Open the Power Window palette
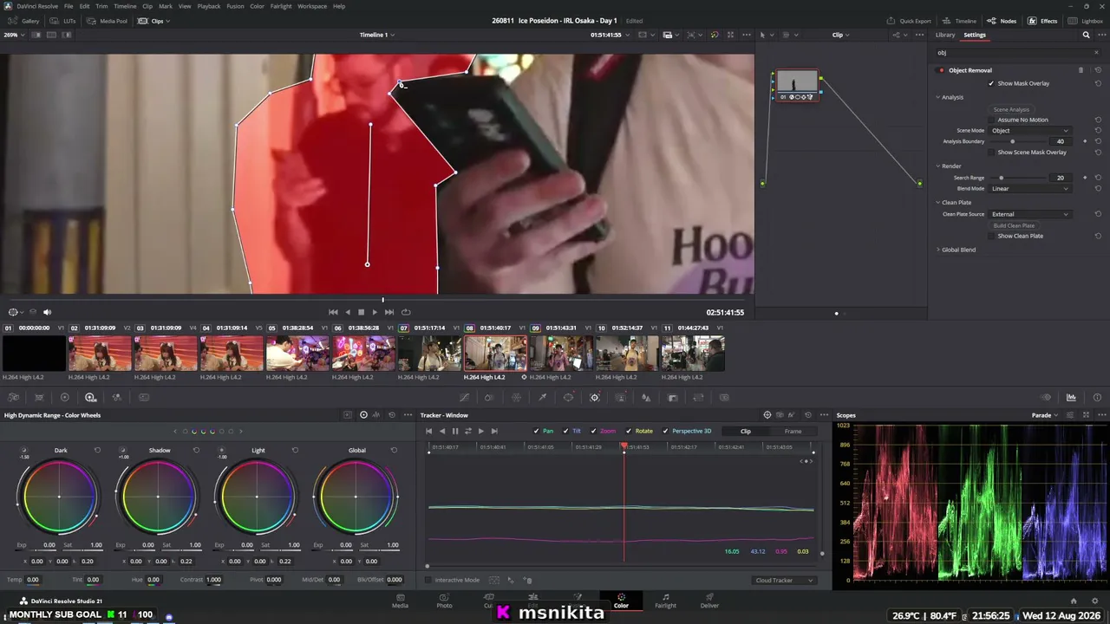The height and width of the screenshot is (624, 1110). 568,398
